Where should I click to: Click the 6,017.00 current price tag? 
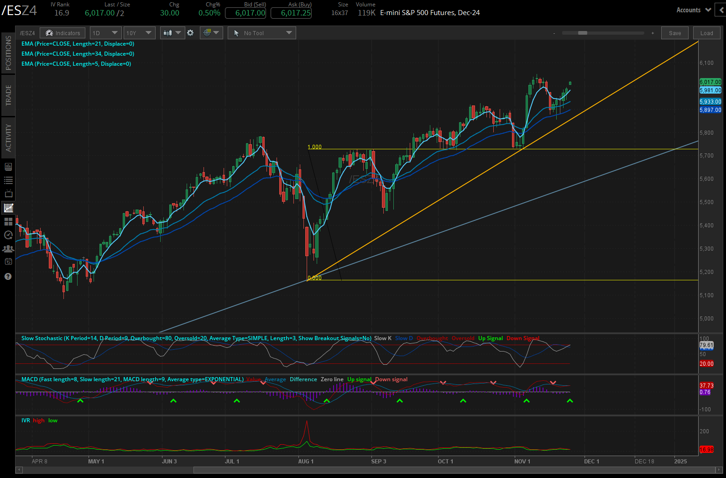click(x=710, y=82)
